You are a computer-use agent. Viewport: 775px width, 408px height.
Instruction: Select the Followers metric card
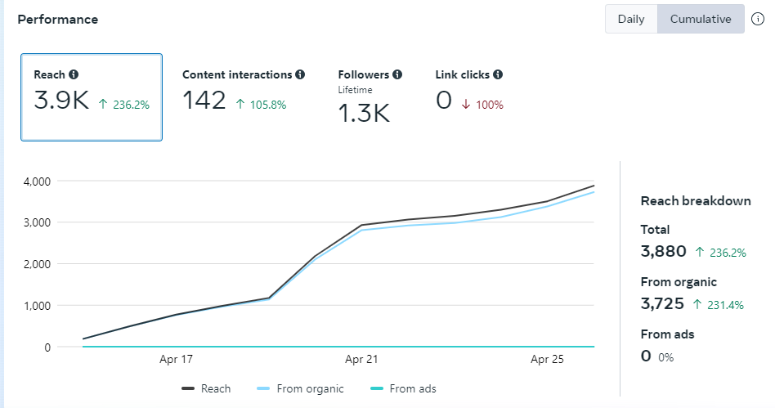[x=370, y=97]
